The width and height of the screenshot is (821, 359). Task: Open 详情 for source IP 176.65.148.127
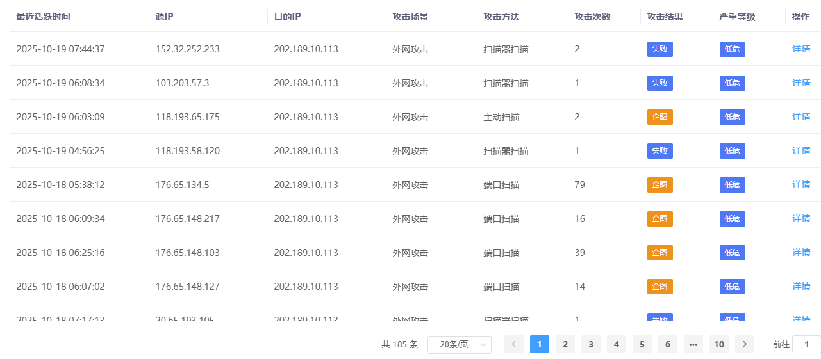801,286
